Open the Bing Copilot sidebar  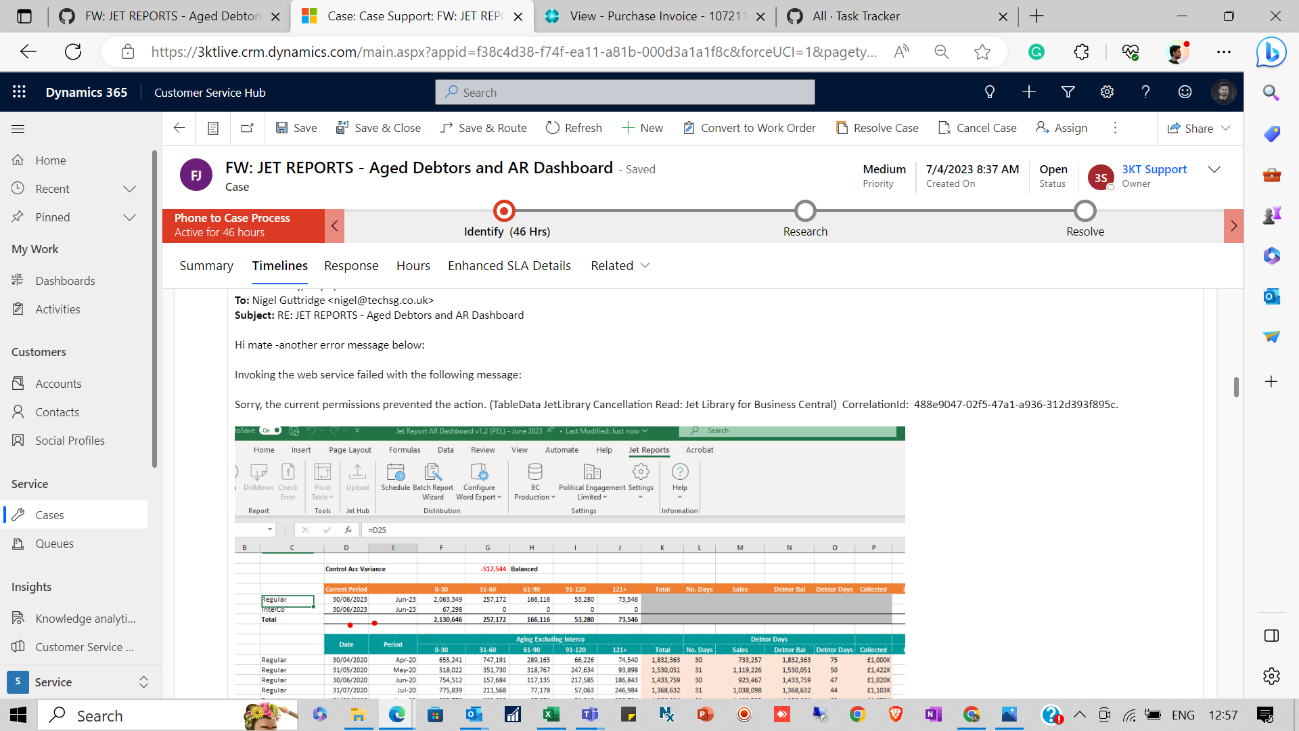(x=1271, y=51)
